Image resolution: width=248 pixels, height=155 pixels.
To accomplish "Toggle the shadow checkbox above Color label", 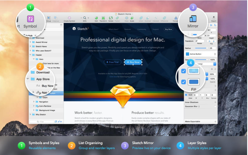I will click(186, 95).
